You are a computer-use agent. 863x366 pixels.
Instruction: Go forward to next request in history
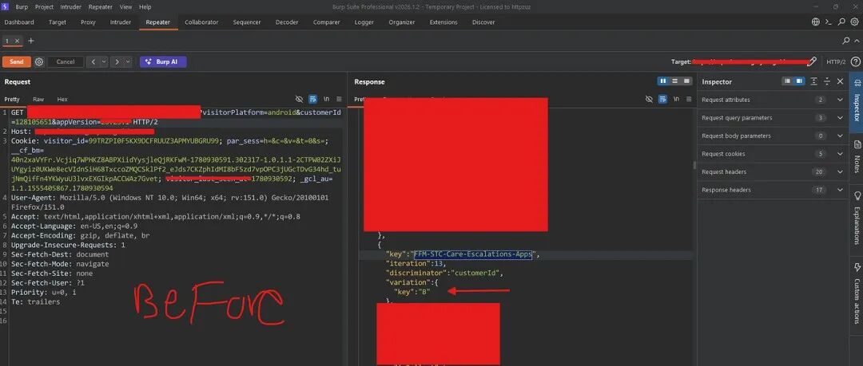pyautogui.click(x=117, y=62)
